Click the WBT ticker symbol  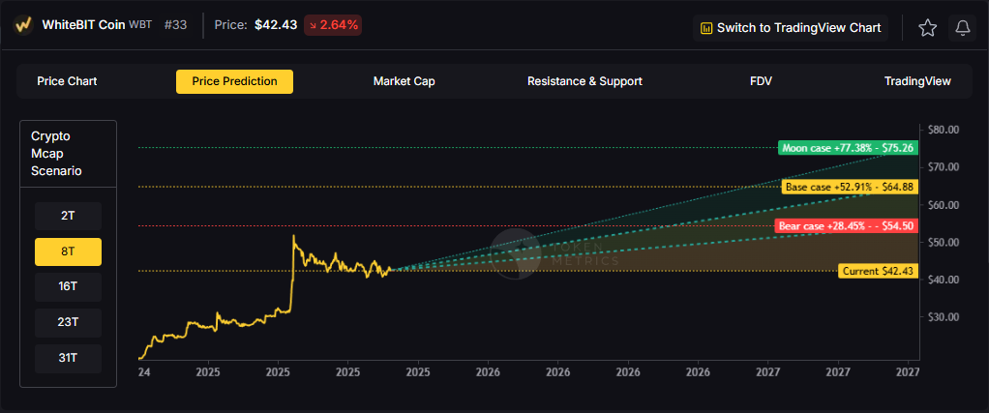click(140, 26)
